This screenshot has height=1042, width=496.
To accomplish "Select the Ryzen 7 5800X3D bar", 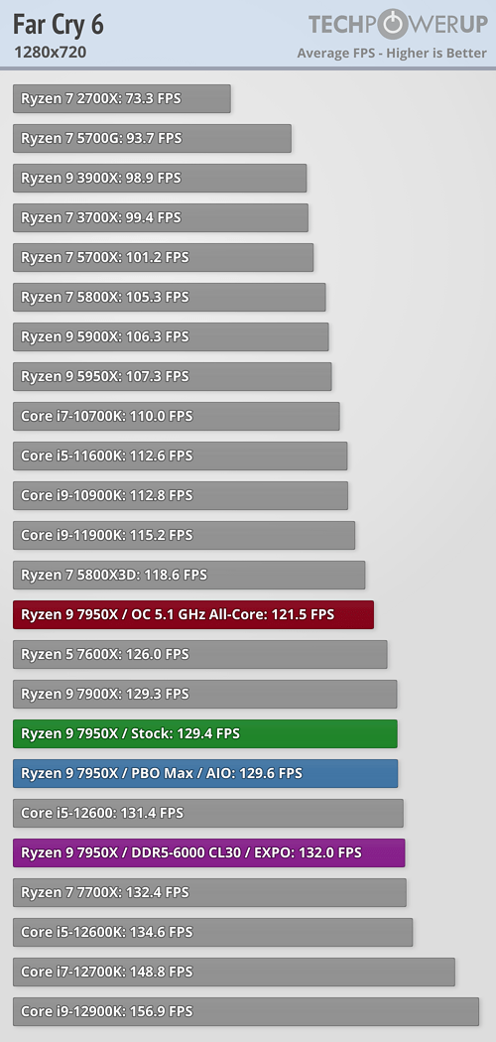I will pos(189,575).
